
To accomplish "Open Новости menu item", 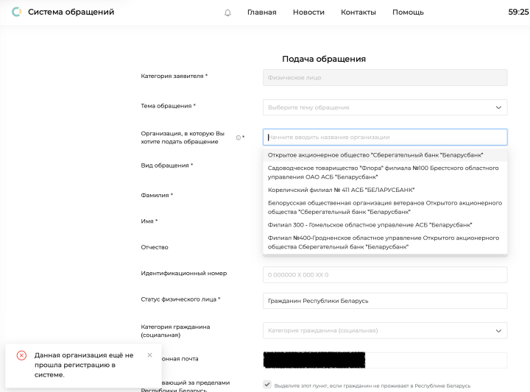I will pos(308,13).
